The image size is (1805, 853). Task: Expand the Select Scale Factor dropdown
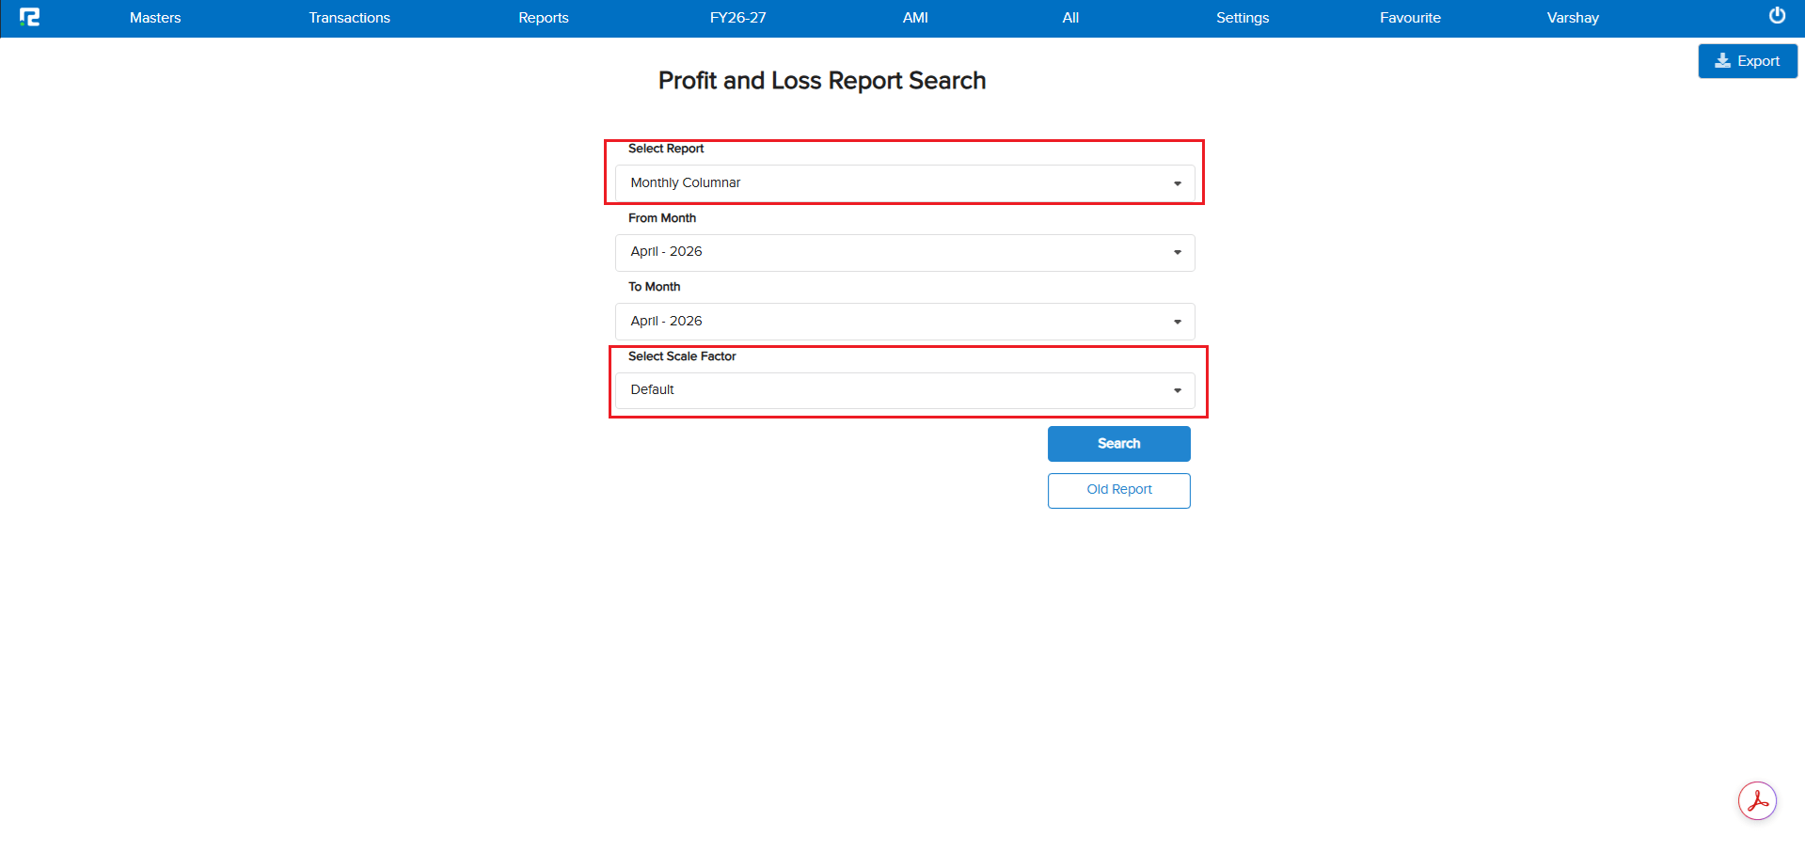[x=905, y=390]
